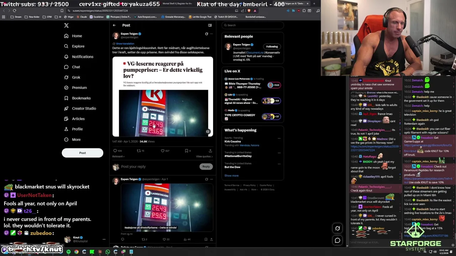Screen dimensions: 456x256
Task: Open three-dot menu for #NationalBurritoDay
Action: tap(279, 153)
